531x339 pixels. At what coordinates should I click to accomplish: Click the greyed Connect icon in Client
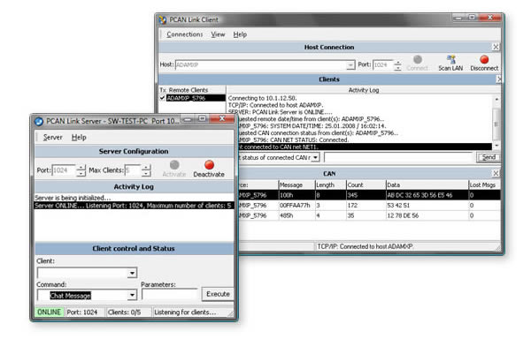pyautogui.click(x=418, y=59)
